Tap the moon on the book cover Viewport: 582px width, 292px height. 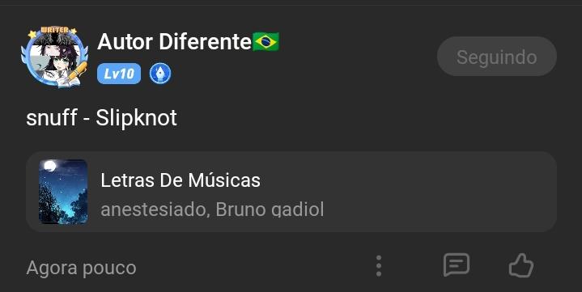click(x=49, y=166)
